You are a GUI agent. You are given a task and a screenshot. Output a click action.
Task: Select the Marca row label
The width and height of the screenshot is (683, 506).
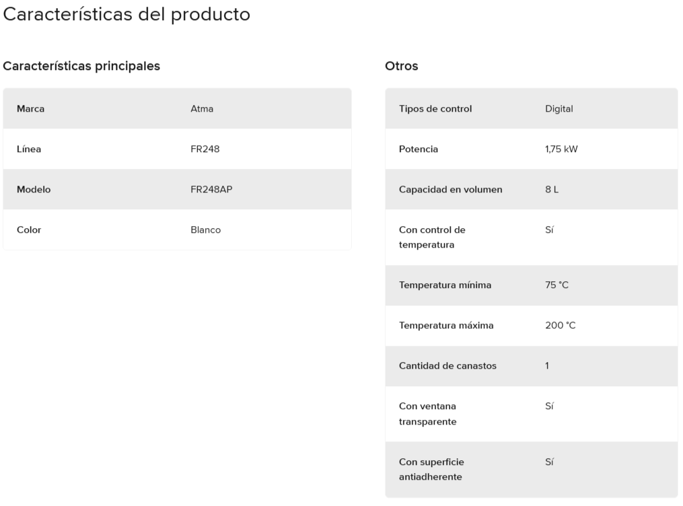[x=30, y=108]
